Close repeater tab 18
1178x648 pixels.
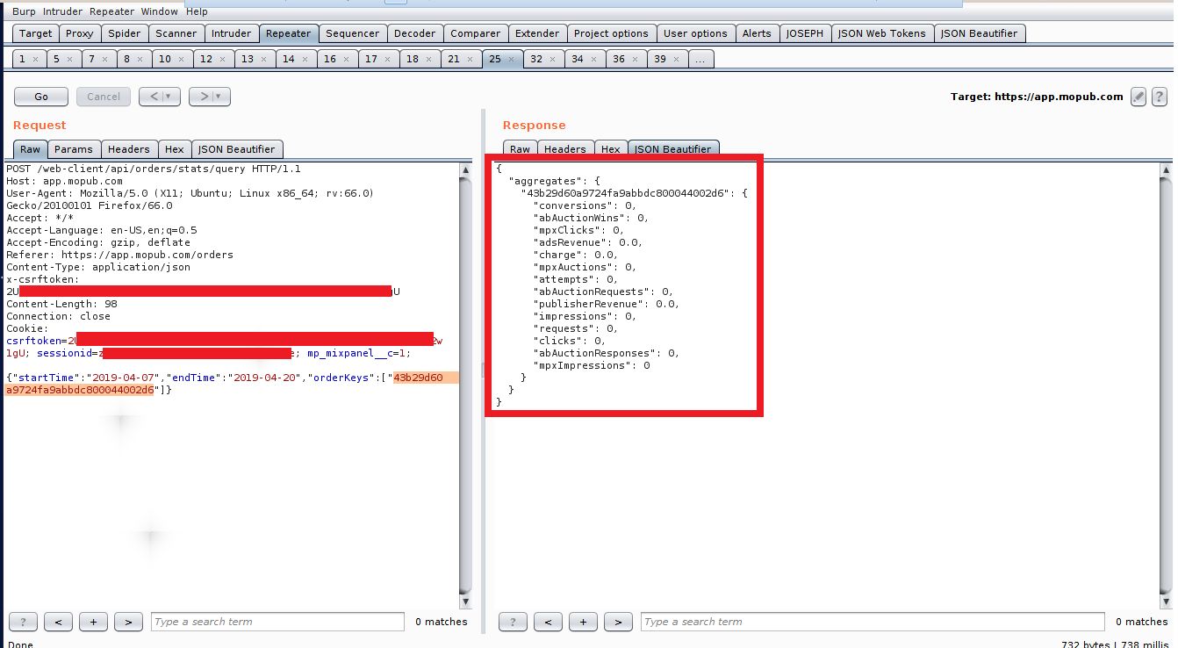click(x=429, y=59)
